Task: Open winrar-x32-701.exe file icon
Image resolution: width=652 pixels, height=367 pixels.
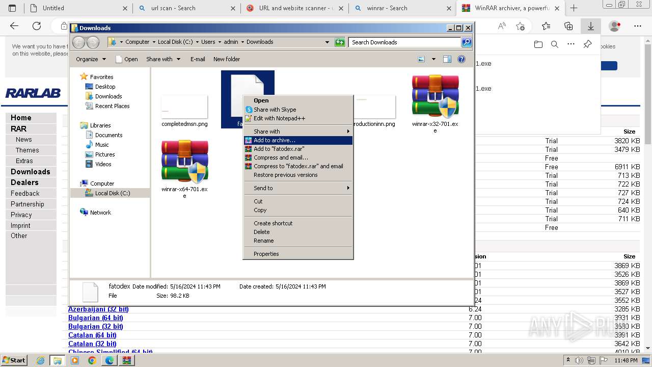Action: pyautogui.click(x=435, y=97)
